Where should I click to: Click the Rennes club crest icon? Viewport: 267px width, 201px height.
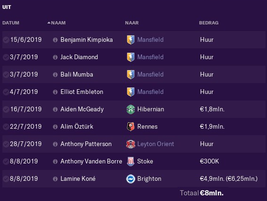pos(131,126)
